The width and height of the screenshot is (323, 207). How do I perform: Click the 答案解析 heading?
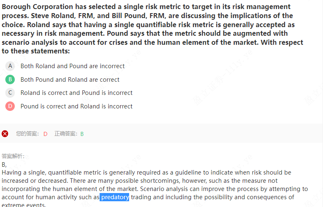13,156
